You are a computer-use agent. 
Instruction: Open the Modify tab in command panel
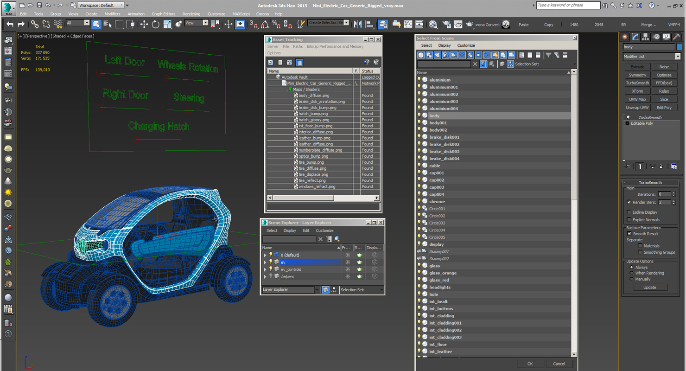[x=635, y=37]
